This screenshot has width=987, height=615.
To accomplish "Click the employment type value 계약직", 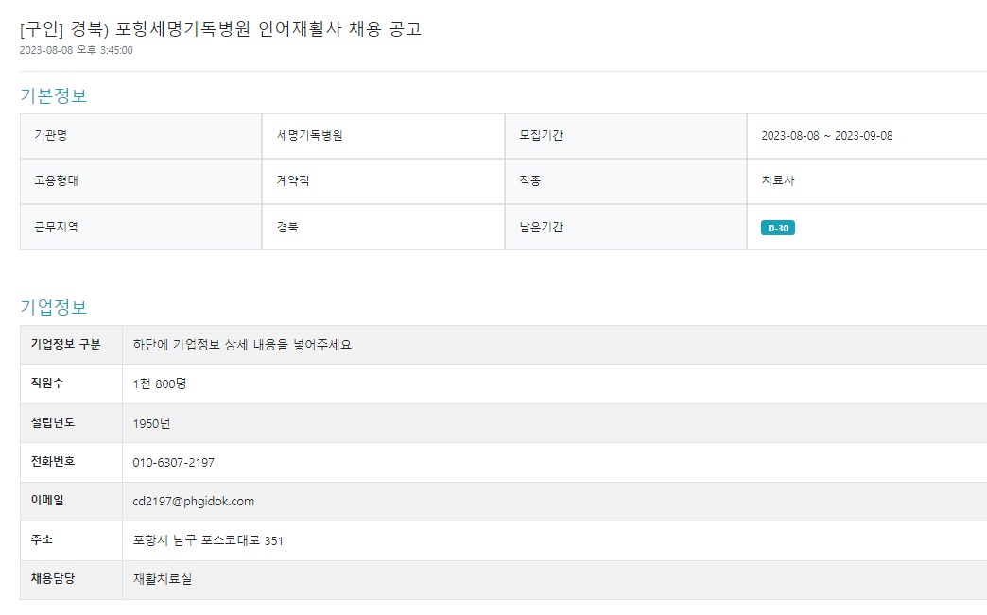I will tap(293, 181).
